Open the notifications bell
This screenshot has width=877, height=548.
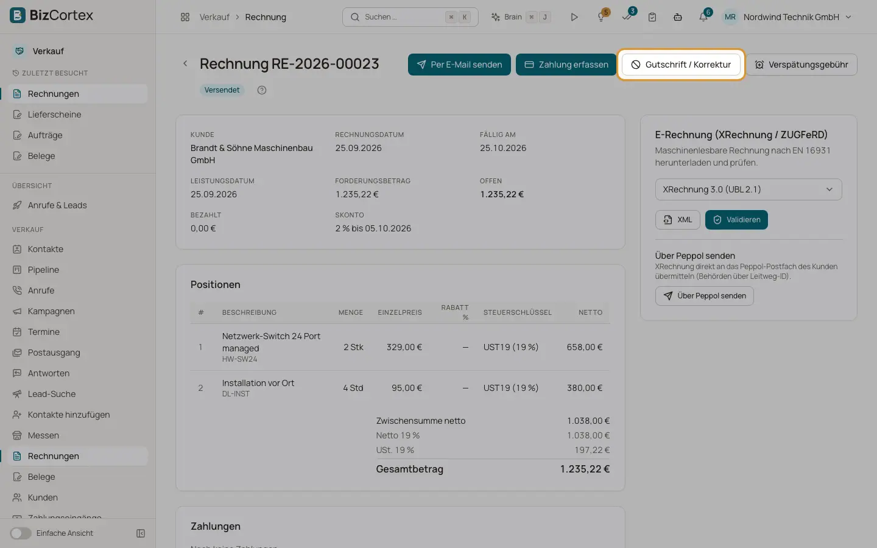703,17
